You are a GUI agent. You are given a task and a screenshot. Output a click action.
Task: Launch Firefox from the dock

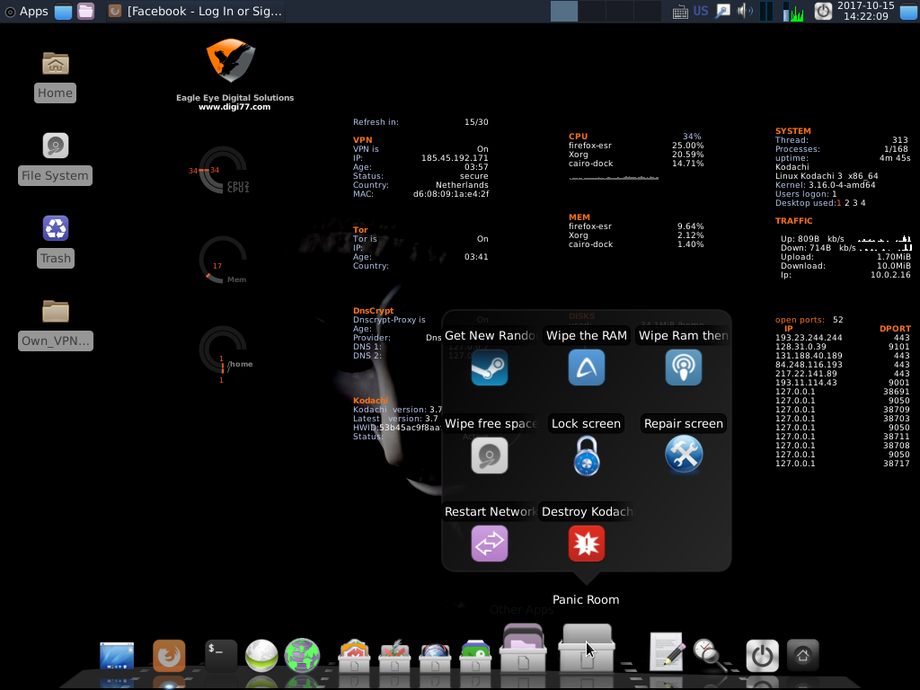pos(169,655)
